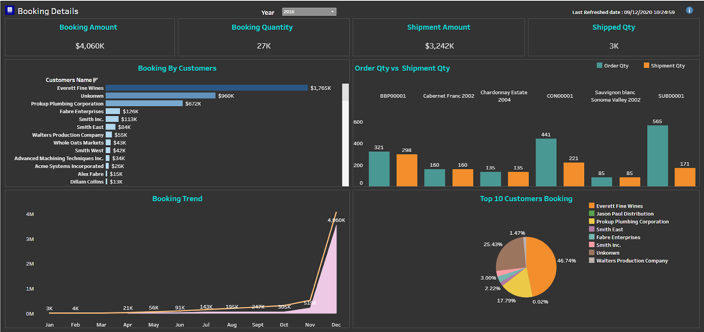704x332 pixels.
Task: Click the Order Qty legend swatch
Action: tap(599, 65)
